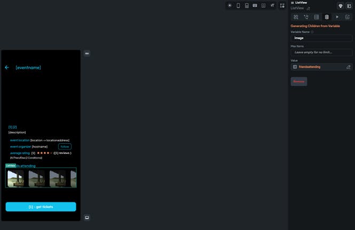This screenshot has width=355, height=230.
Task: Click the component icon beside the diamond icon
Action: (x=349, y=6)
